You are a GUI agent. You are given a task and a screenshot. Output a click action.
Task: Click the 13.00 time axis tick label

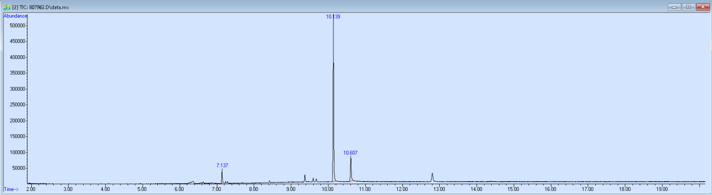point(439,189)
